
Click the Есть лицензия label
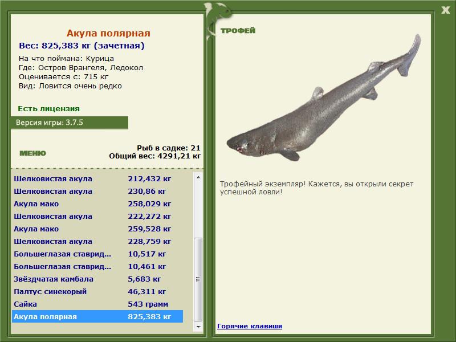click(48, 109)
